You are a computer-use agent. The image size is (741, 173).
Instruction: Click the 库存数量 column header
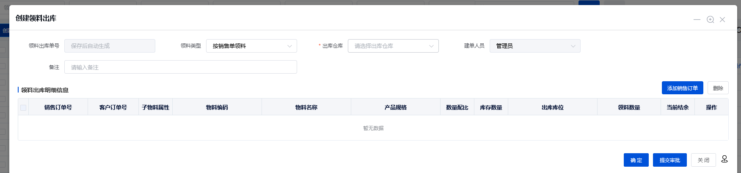coord(491,107)
